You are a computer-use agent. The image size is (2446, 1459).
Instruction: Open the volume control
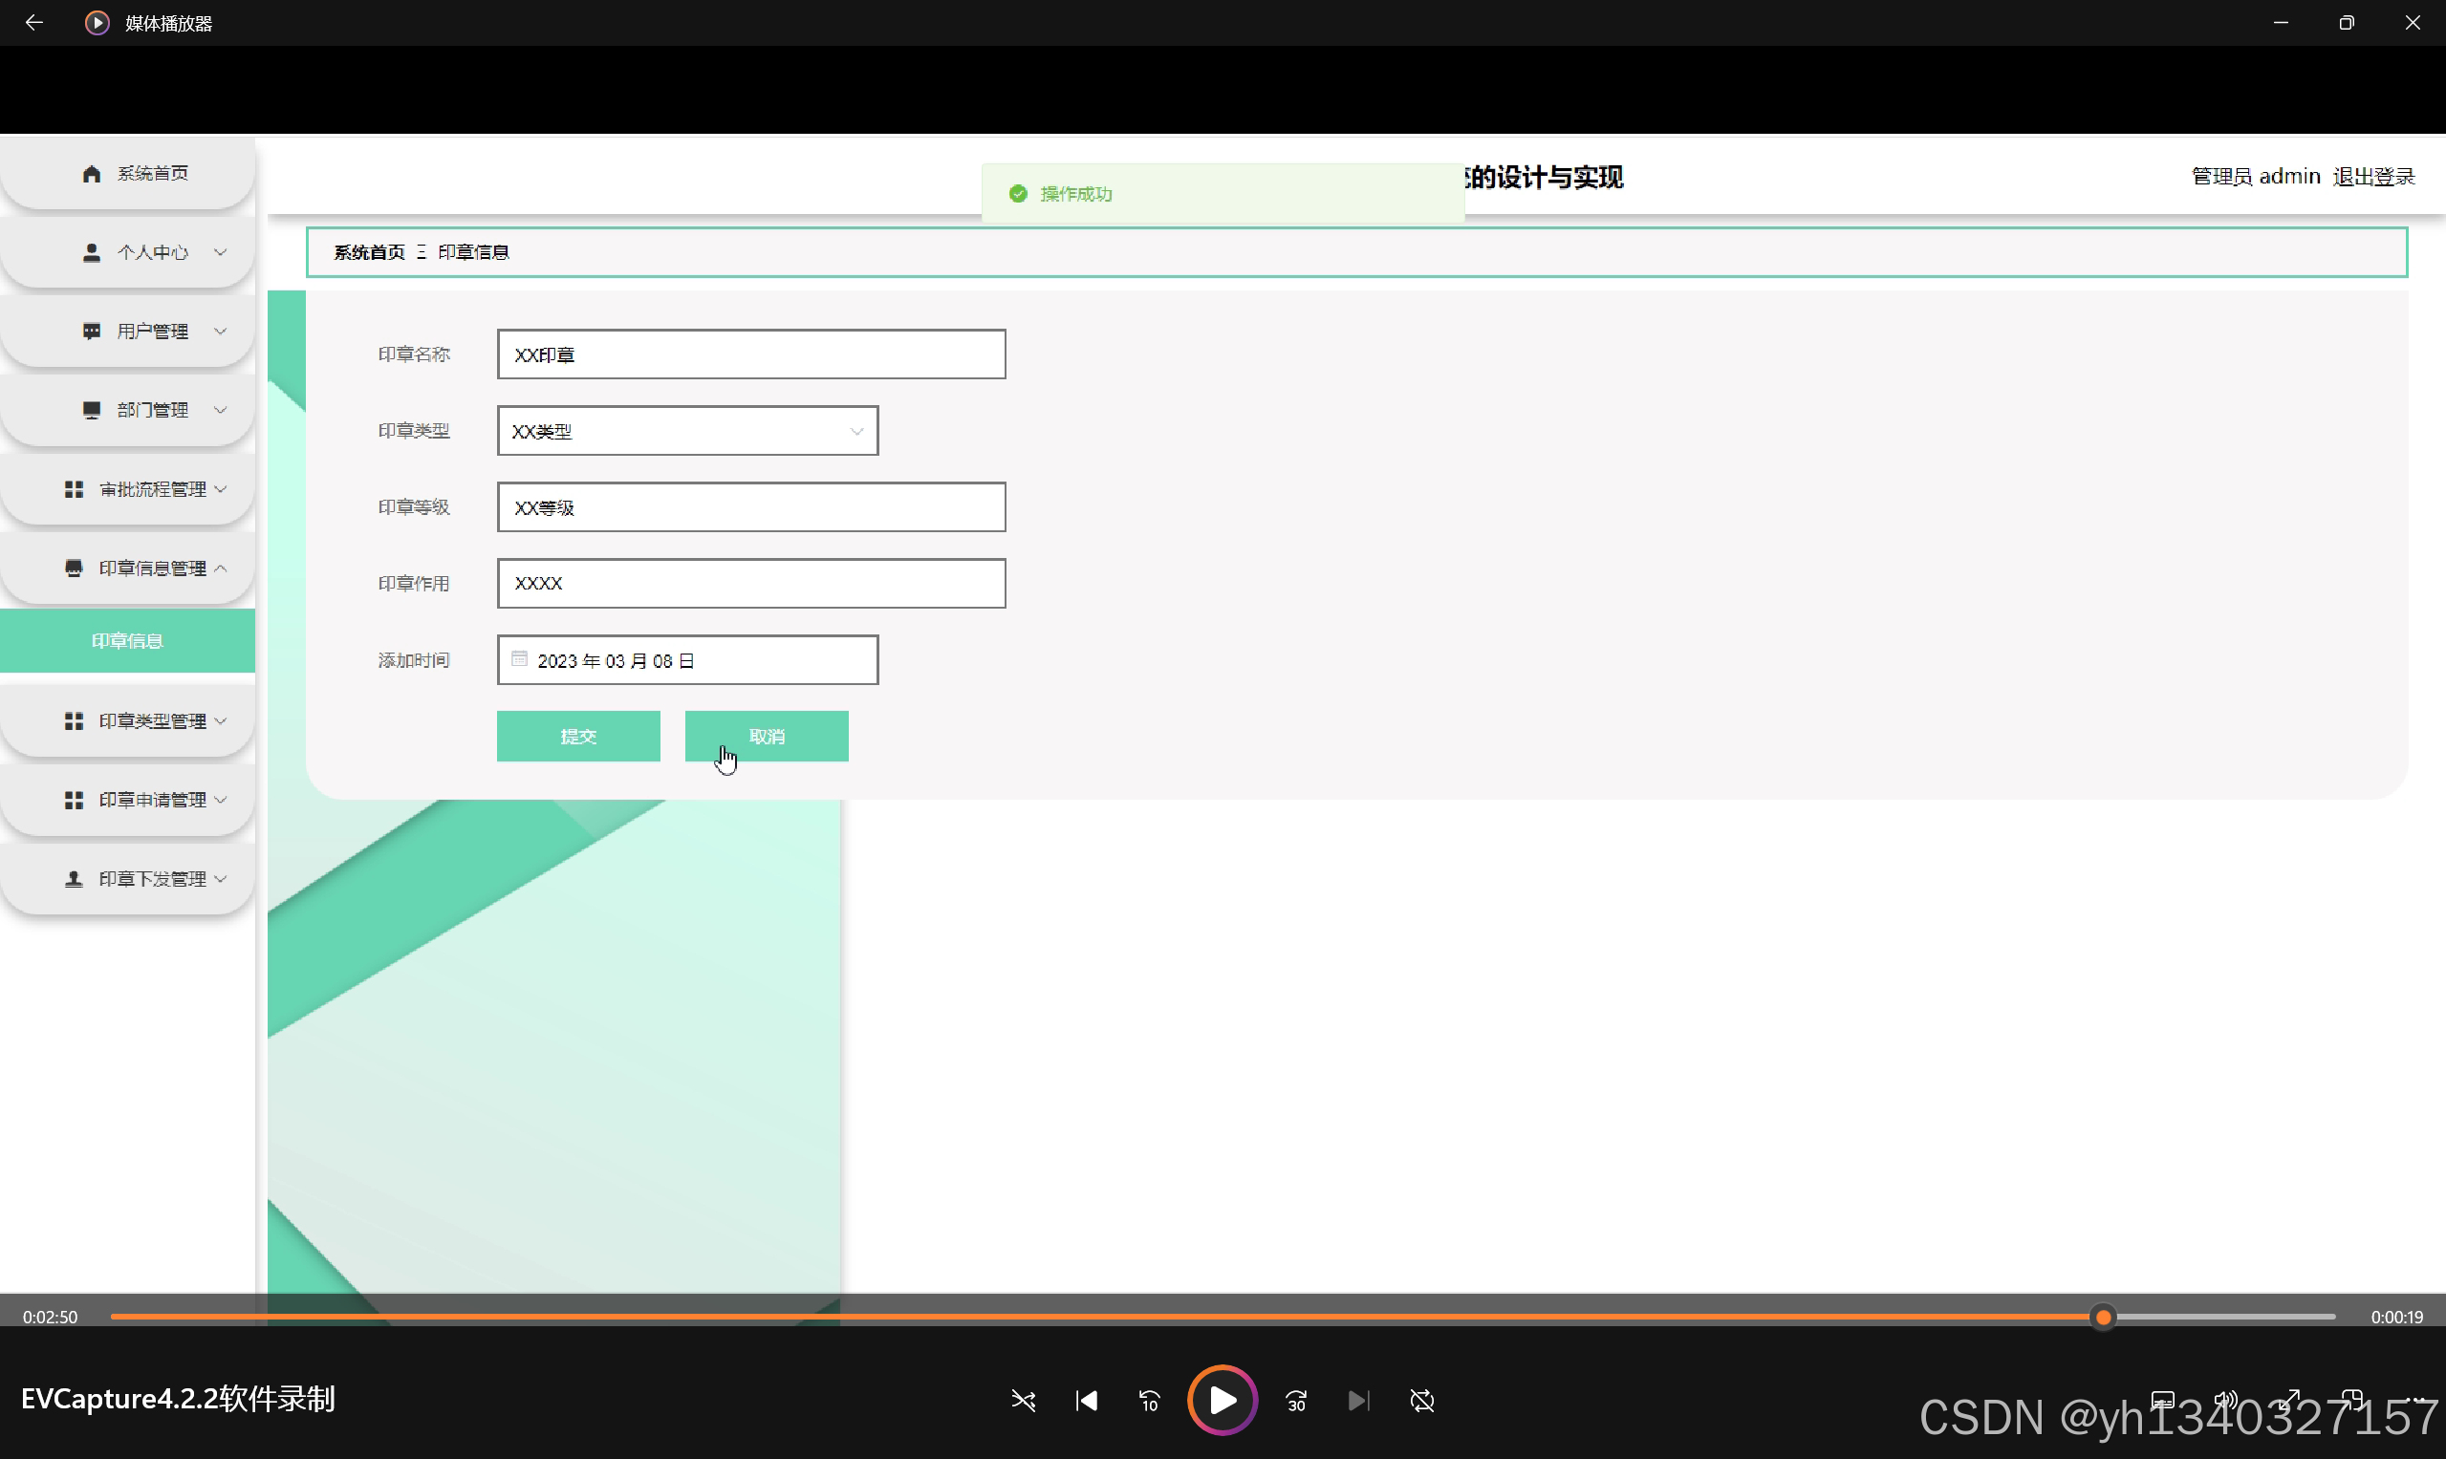[2226, 1400]
